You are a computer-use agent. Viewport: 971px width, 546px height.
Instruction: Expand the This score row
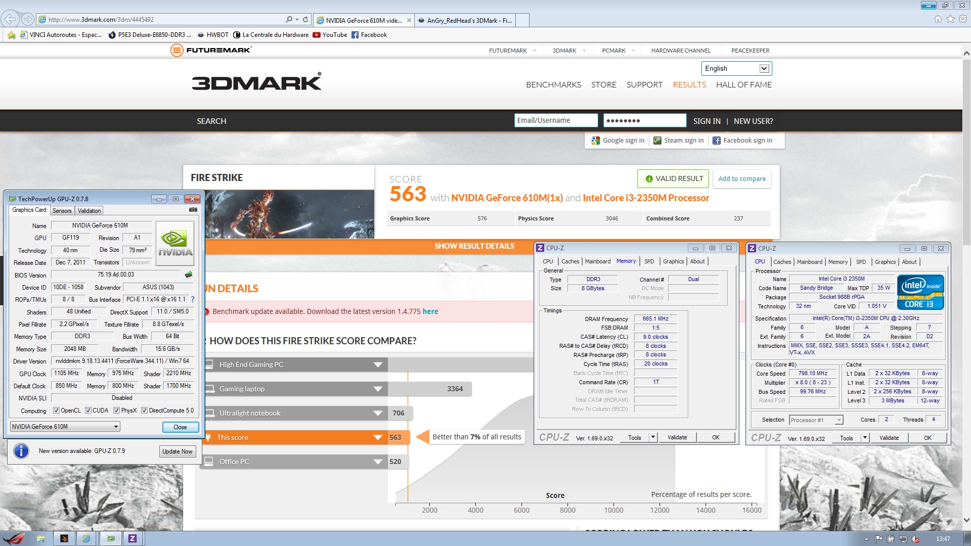click(x=378, y=437)
